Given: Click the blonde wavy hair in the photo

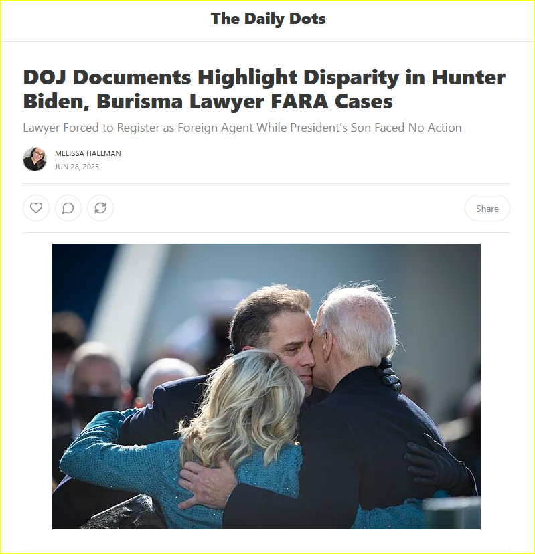Looking at the screenshot, I should tap(244, 406).
